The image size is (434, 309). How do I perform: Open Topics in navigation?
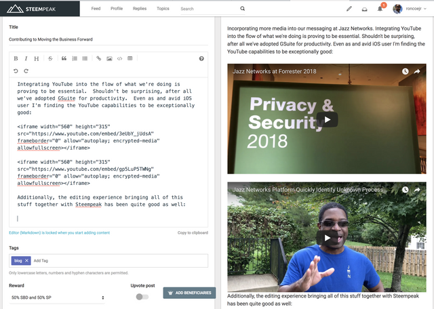(x=163, y=9)
